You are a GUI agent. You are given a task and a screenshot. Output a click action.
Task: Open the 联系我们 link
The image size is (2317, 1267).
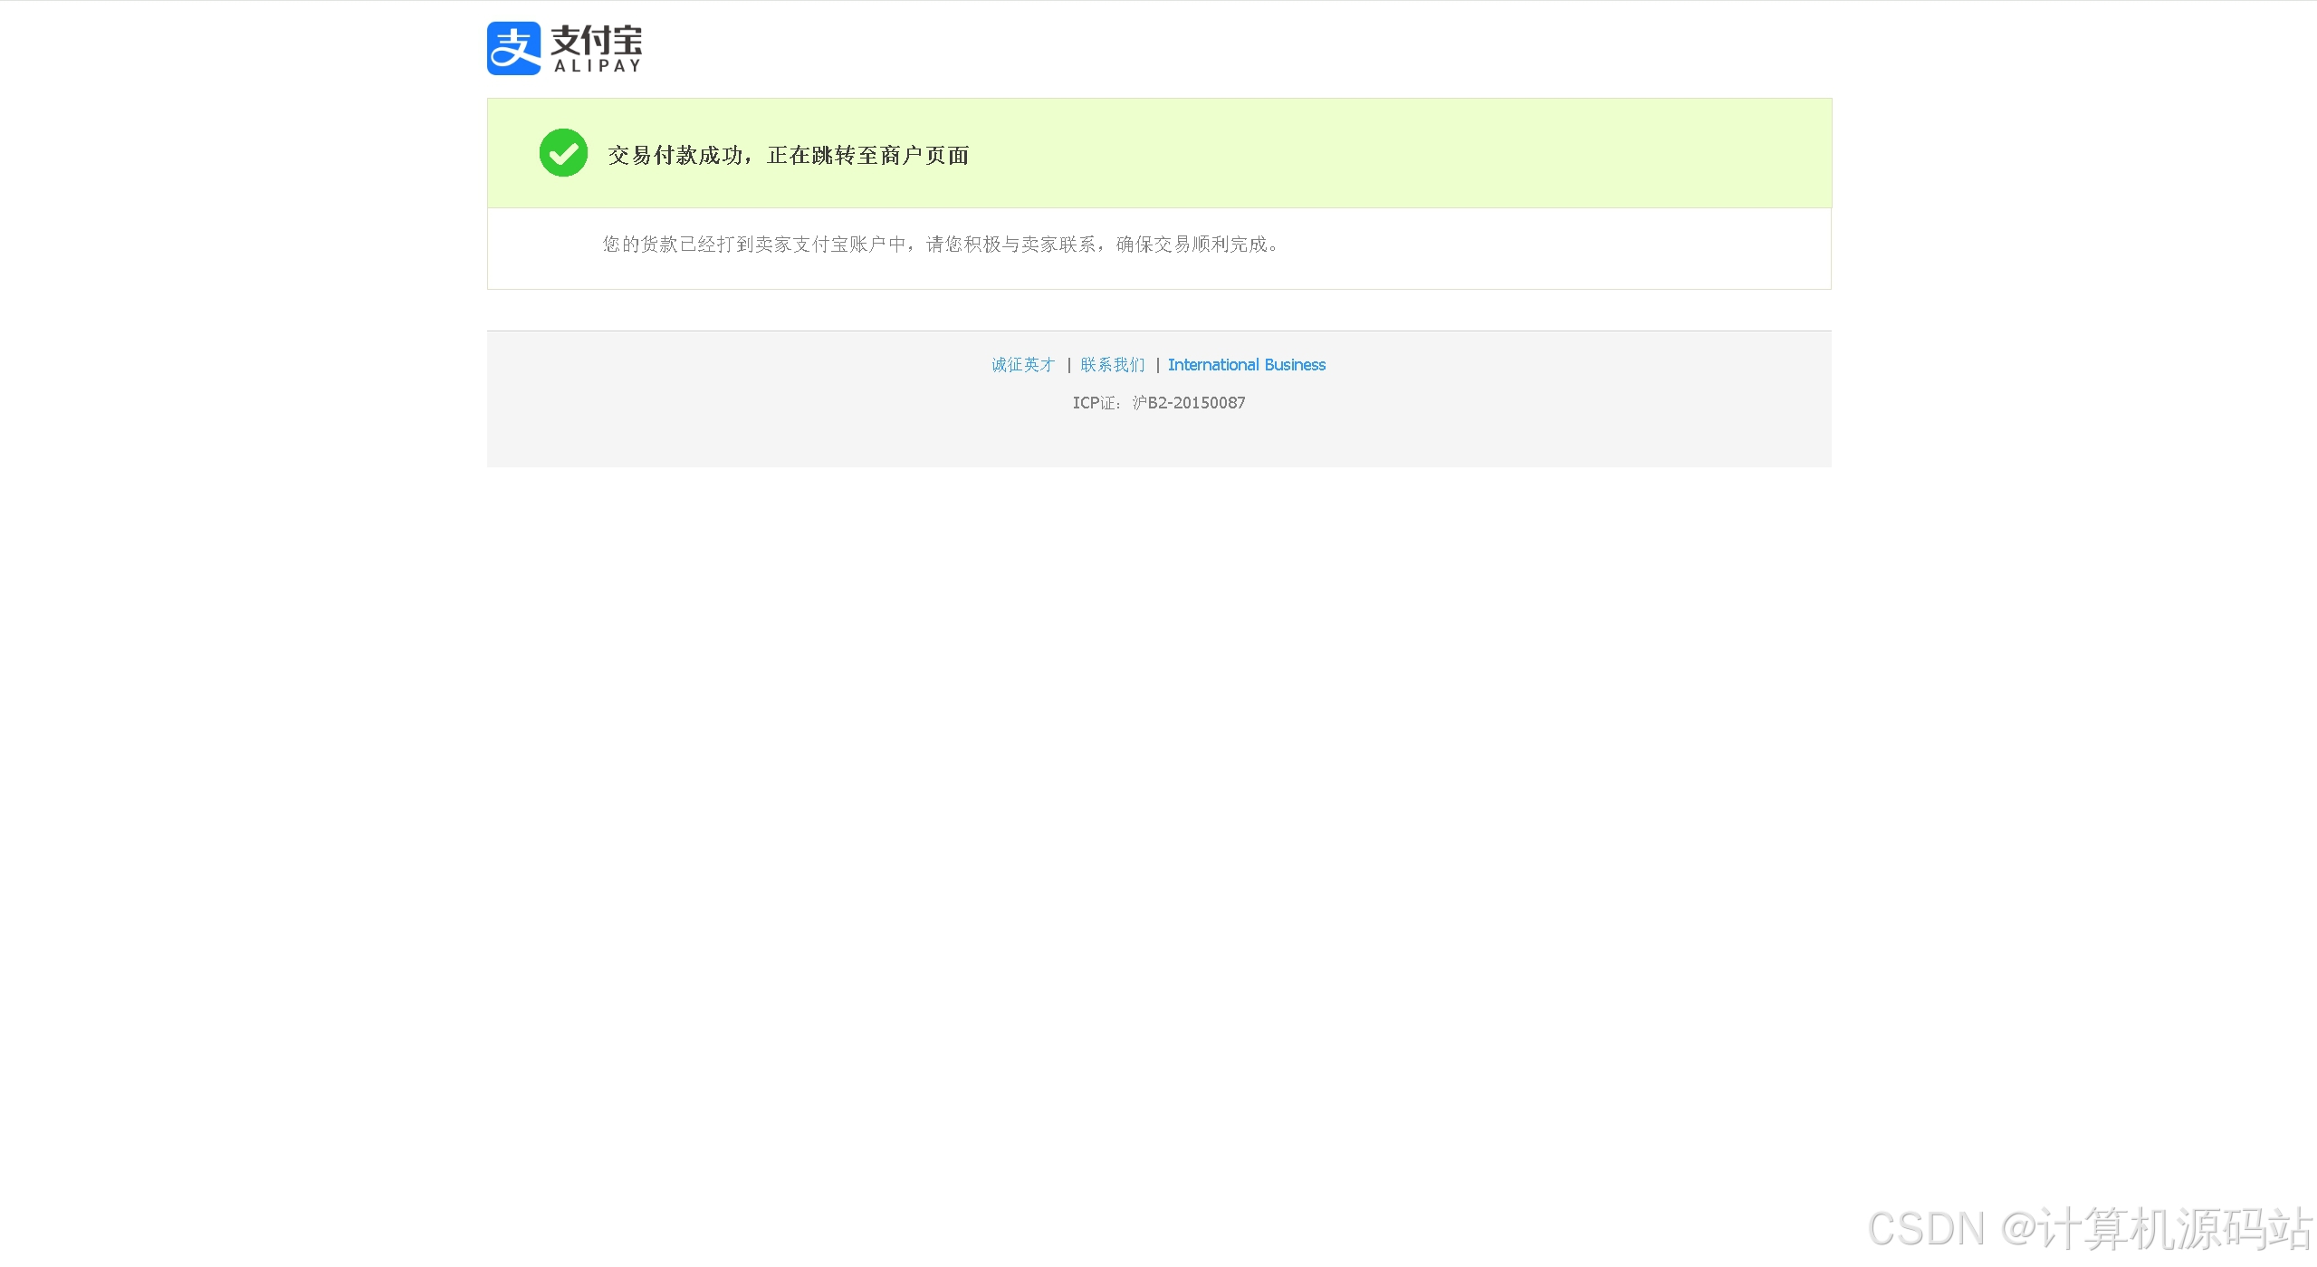(x=1113, y=365)
